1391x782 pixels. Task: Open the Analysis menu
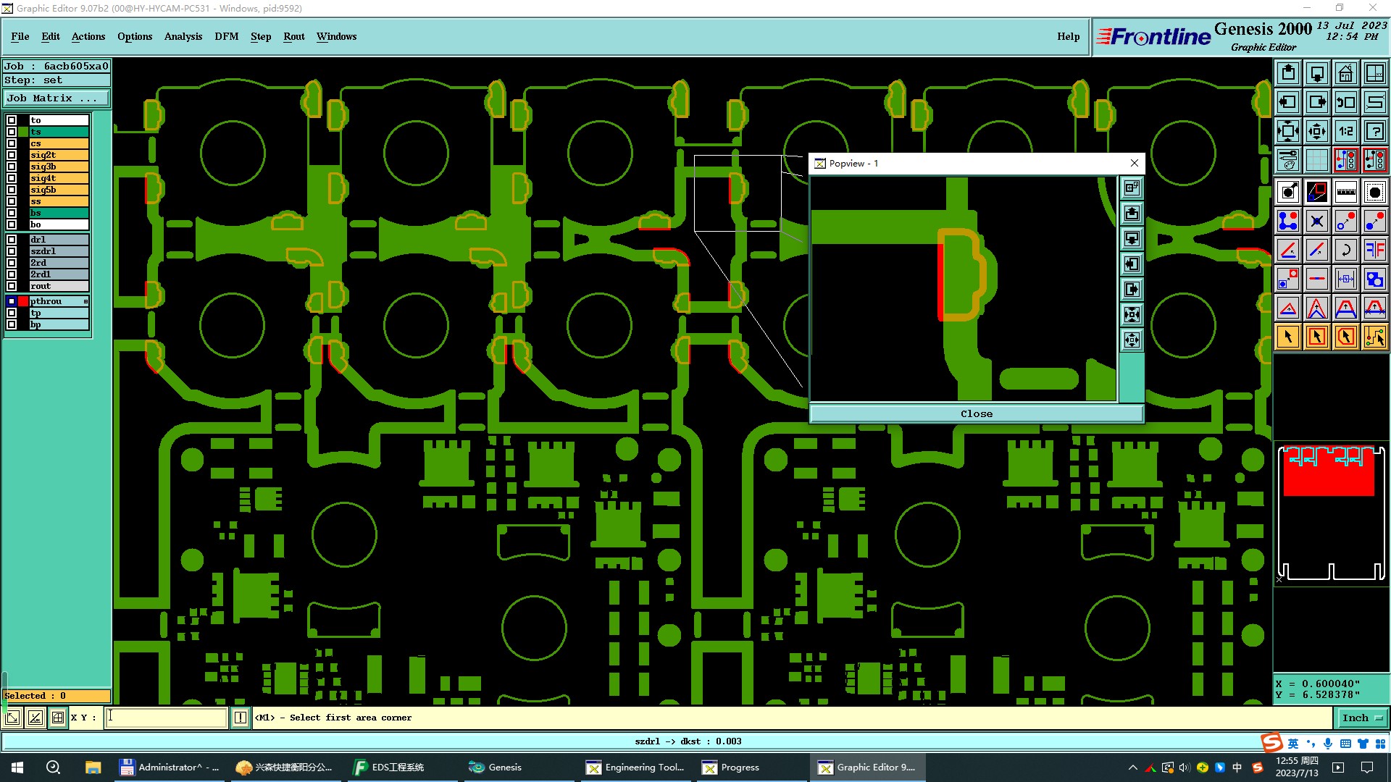point(183,36)
